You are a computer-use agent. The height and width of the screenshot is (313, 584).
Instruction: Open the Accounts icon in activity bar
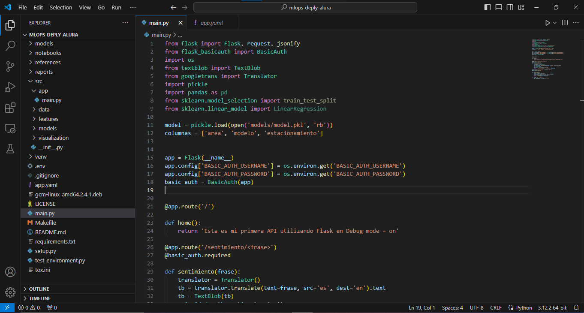(10, 272)
